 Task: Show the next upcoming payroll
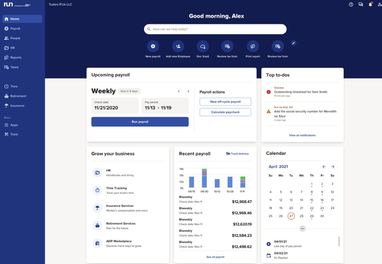(x=189, y=91)
